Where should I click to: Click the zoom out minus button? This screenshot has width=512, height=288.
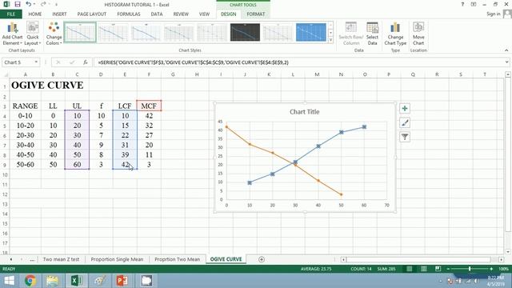pos(448,269)
